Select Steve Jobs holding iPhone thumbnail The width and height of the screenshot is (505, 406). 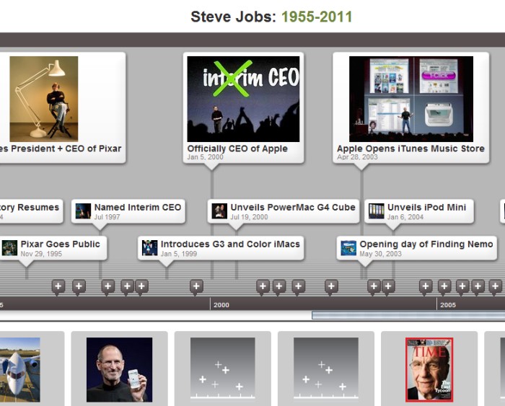(119, 369)
